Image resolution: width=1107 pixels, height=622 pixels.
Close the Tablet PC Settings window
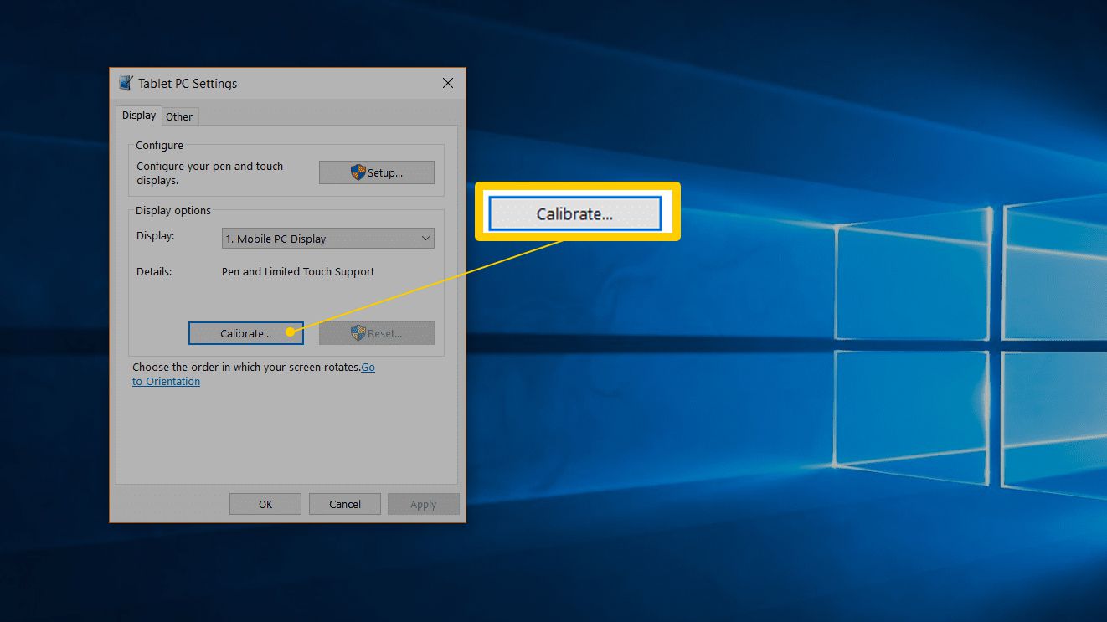448,83
